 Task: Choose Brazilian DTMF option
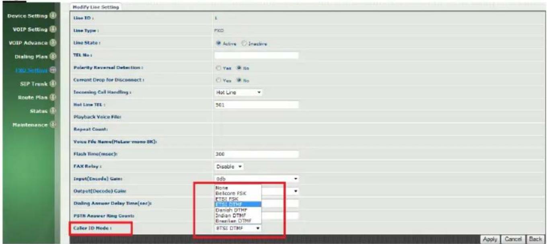click(x=238, y=221)
